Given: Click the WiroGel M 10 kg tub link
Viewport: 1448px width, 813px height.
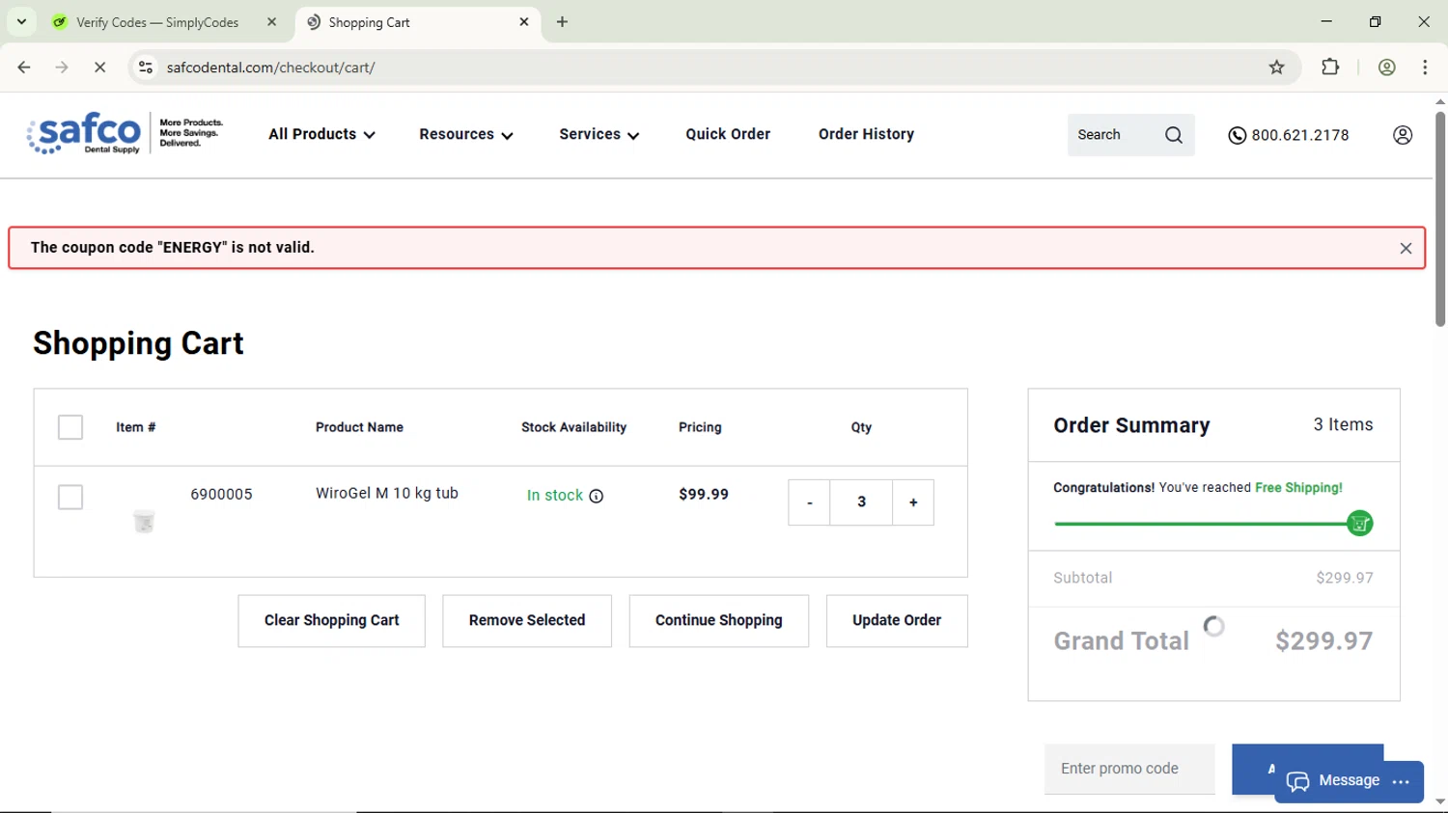Looking at the screenshot, I should pyautogui.click(x=387, y=493).
